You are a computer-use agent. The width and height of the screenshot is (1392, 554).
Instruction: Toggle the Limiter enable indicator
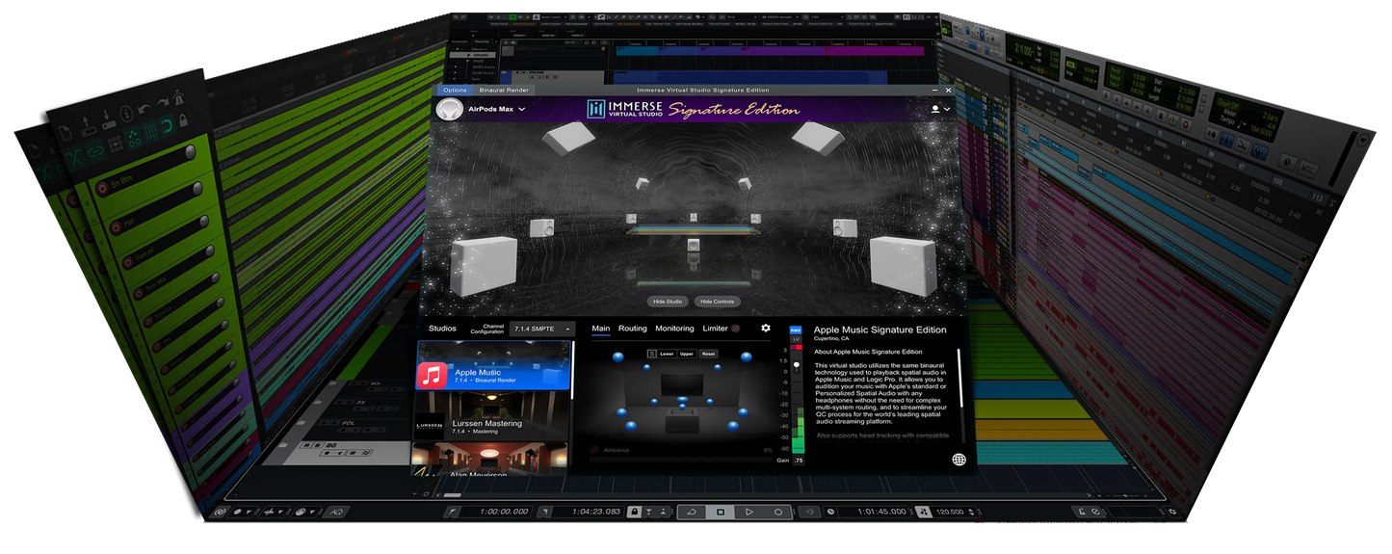pyautogui.click(x=737, y=330)
